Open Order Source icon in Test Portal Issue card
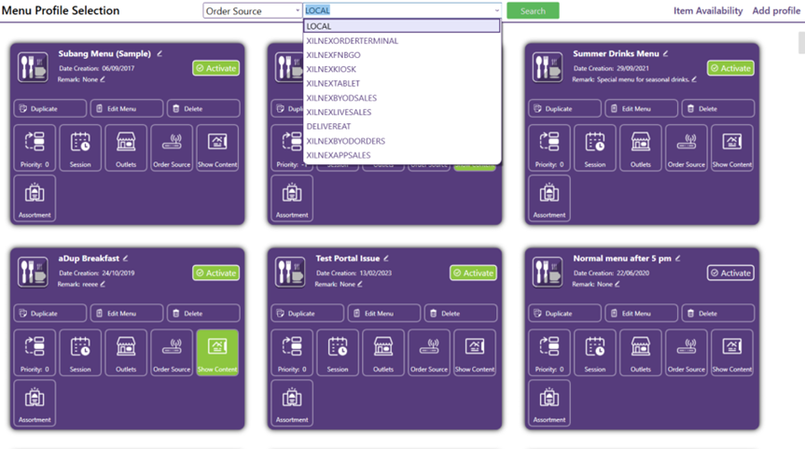Viewport: 805px width, 449px height. (x=429, y=353)
